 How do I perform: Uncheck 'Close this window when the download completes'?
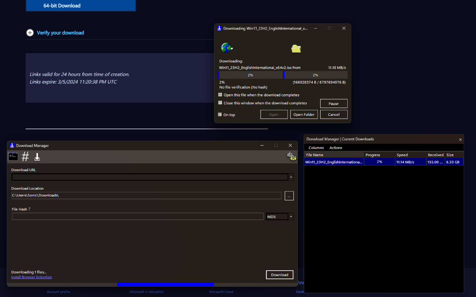tap(220, 103)
